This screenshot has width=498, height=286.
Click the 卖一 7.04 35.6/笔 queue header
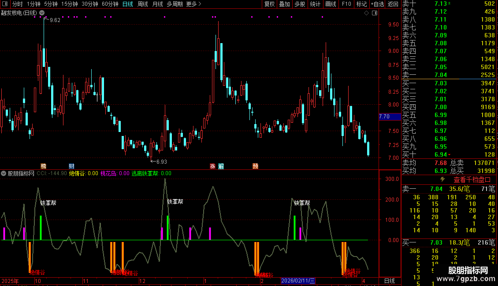point(449,189)
